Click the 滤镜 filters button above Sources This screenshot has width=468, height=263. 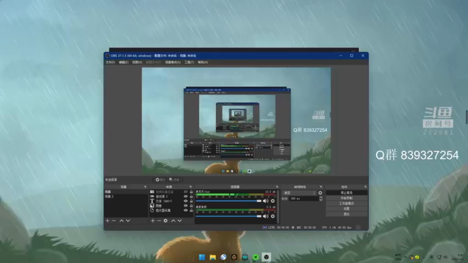tap(174, 180)
